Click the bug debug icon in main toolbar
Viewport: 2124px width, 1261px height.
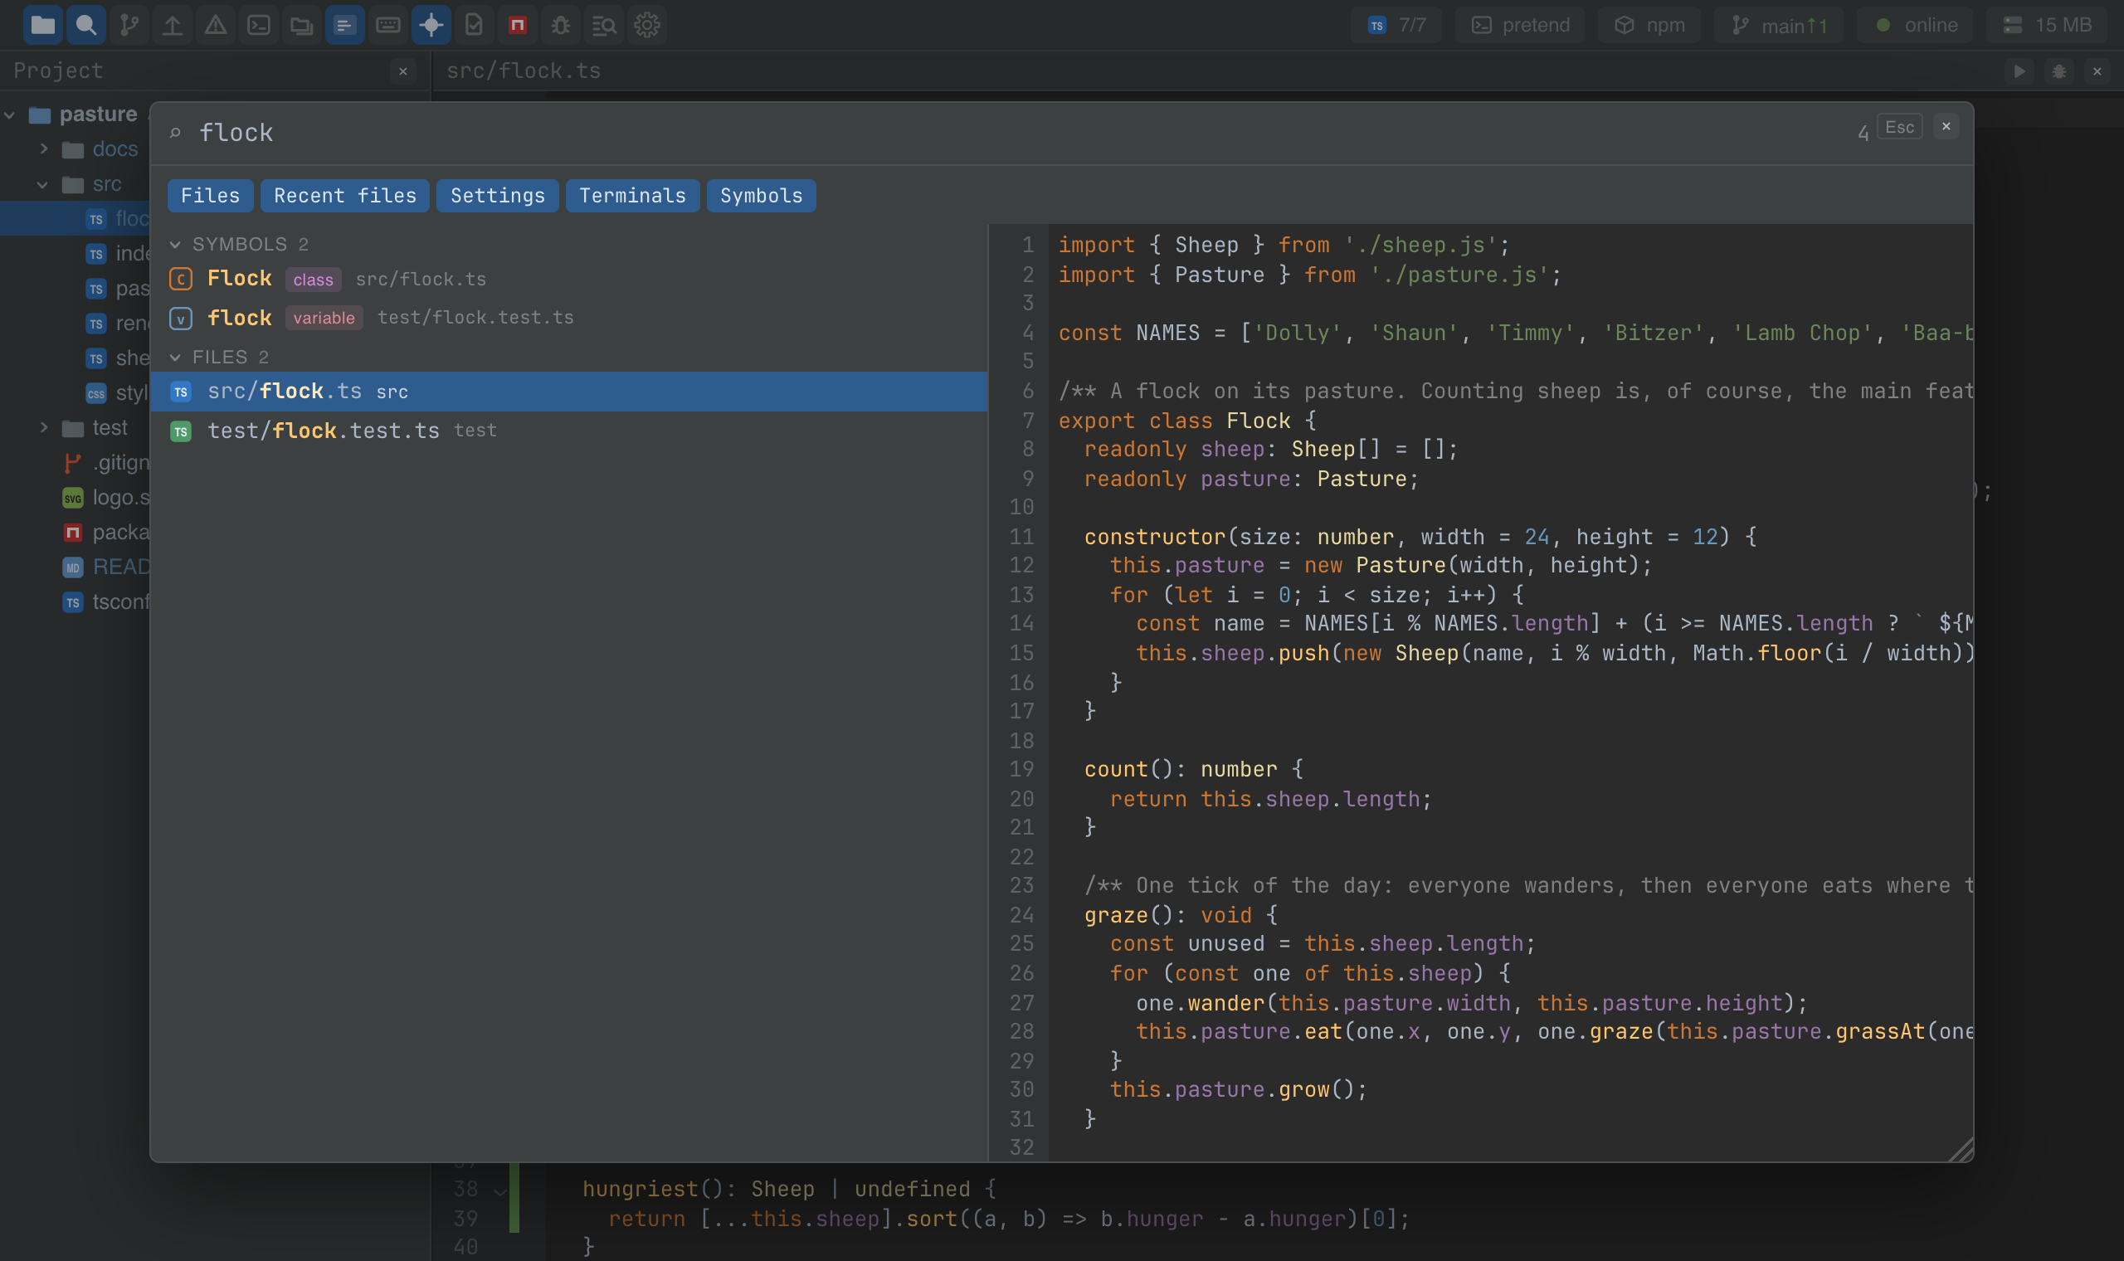[561, 25]
